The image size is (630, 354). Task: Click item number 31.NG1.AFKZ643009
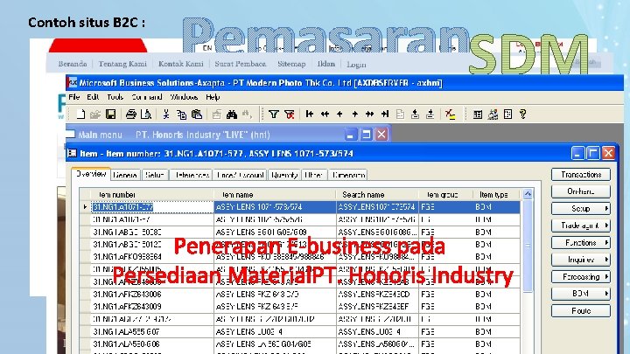coord(152,307)
